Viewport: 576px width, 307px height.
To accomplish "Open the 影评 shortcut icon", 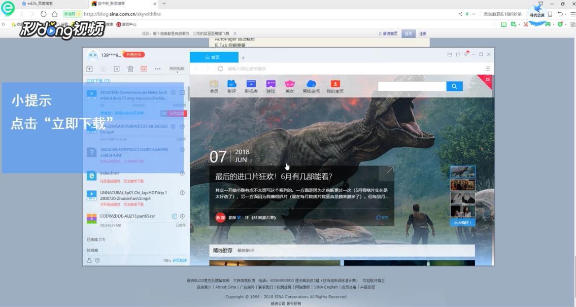I will pyautogui.click(x=232, y=87).
